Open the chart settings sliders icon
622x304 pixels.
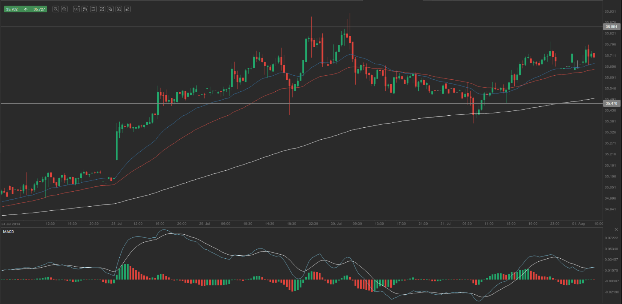click(x=93, y=9)
